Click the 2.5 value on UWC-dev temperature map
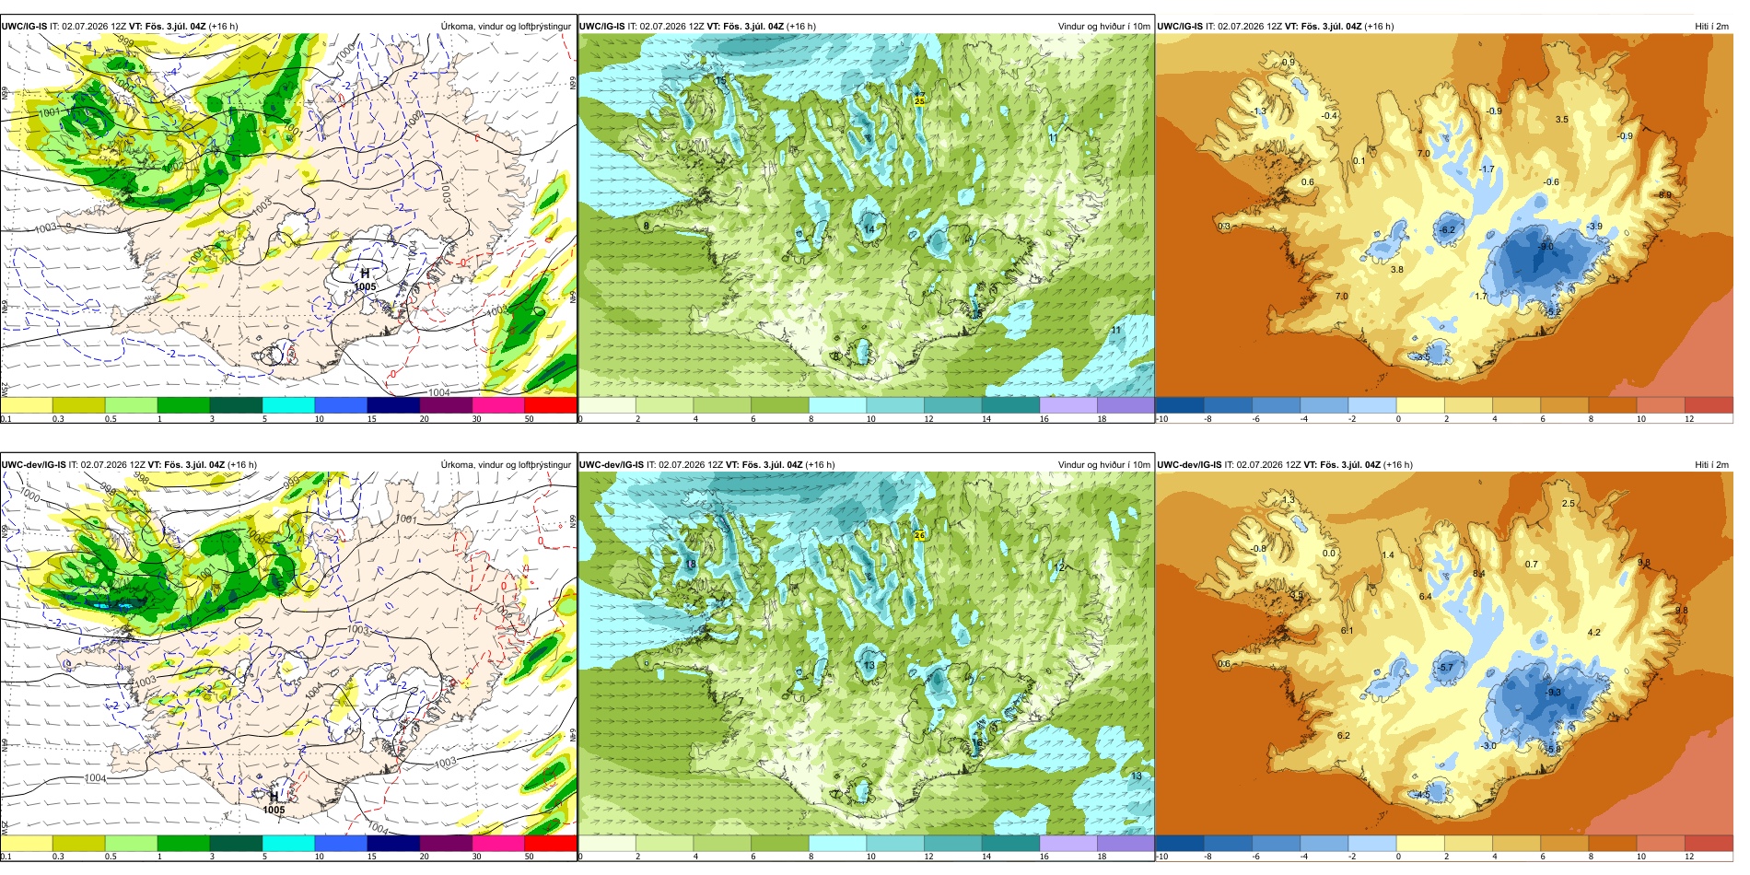This screenshot has height=875, width=1750. 1569,504
